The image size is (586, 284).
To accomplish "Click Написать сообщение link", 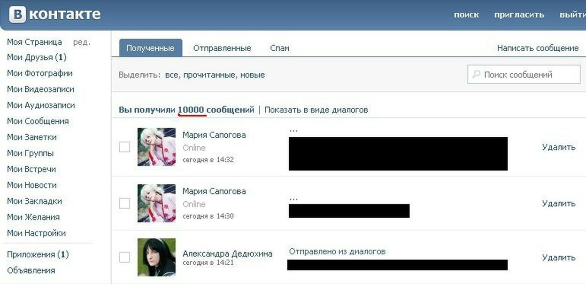I will click(x=538, y=48).
